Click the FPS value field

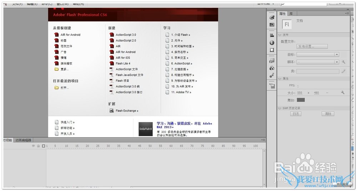pyautogui.click(x=298, y=86)
